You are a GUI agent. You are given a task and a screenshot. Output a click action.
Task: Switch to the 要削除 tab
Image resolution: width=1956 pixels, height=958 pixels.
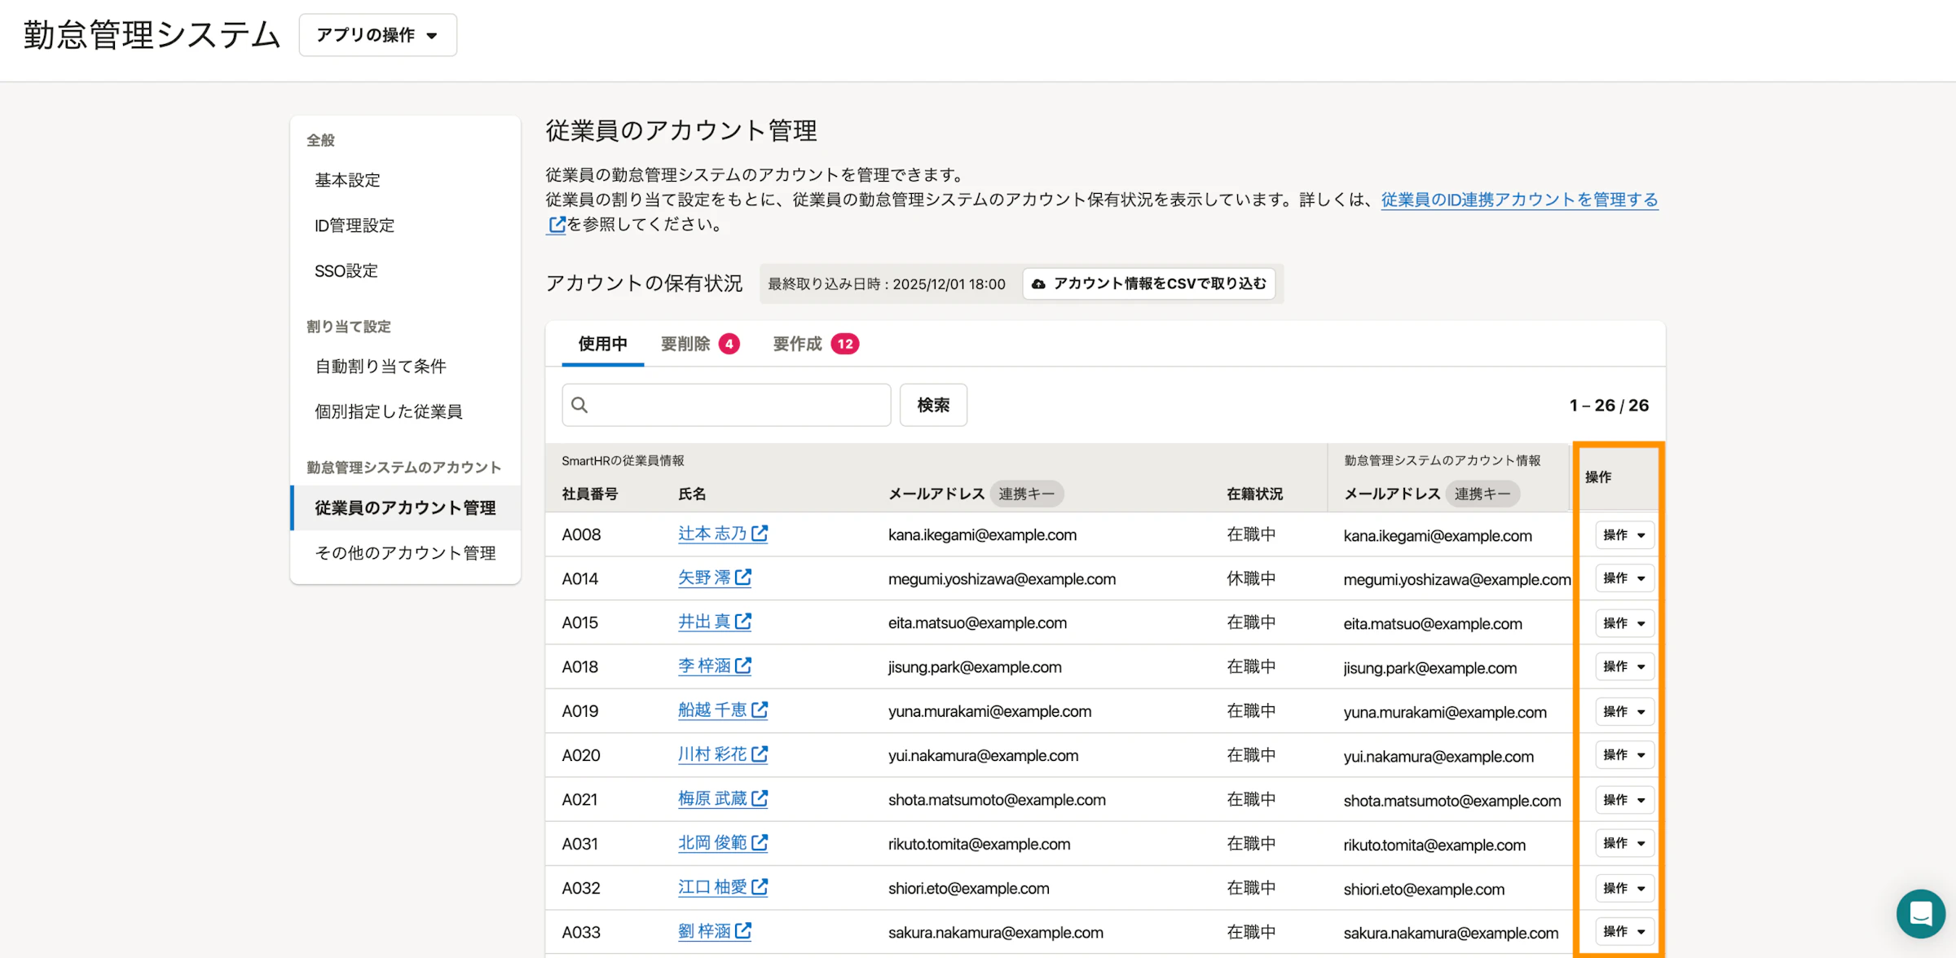(687, 343)
